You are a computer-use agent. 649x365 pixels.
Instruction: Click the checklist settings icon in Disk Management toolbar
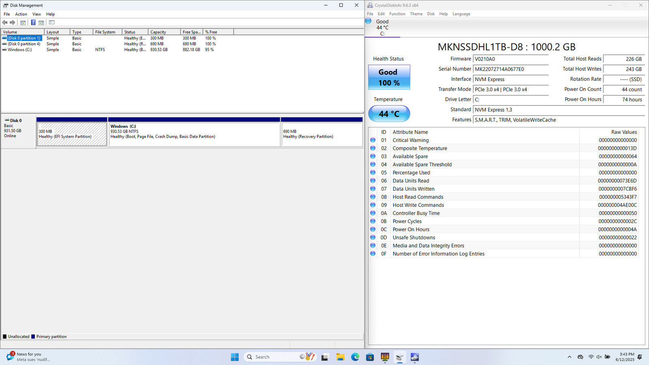[x=52, y=22]
